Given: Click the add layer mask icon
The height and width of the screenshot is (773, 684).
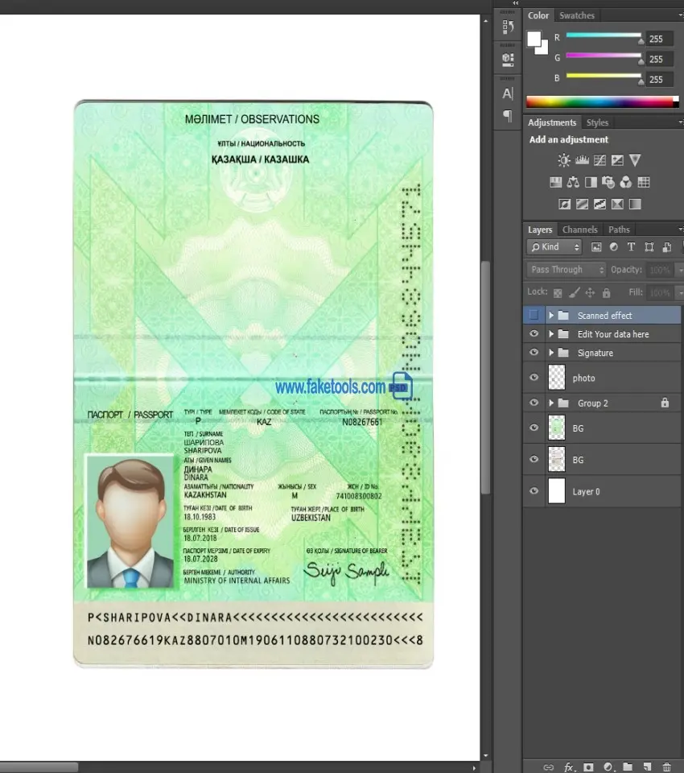Looking at the screenshot, I should [588, 767].
